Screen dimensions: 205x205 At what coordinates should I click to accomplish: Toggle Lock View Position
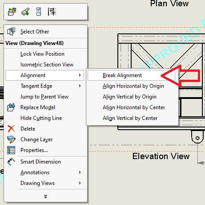pyautogui.click(x=42, y=54)
